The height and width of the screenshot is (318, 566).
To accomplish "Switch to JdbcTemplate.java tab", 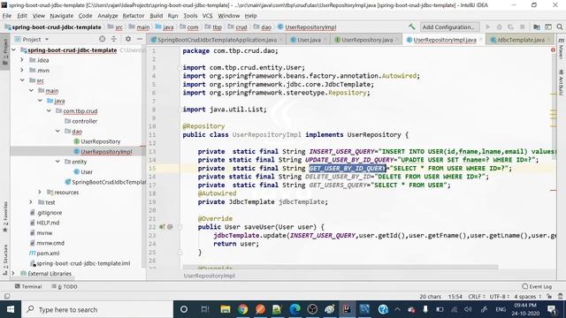I will coord(521,40).
